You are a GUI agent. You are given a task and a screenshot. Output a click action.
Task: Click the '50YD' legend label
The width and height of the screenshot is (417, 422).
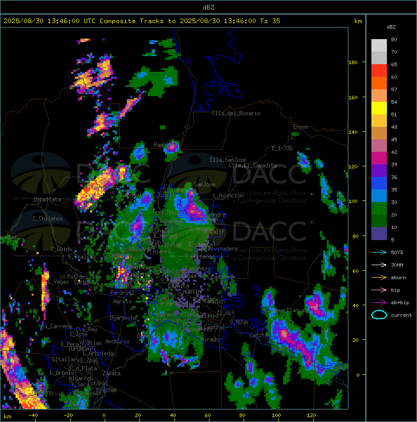(x=397, y=253)
